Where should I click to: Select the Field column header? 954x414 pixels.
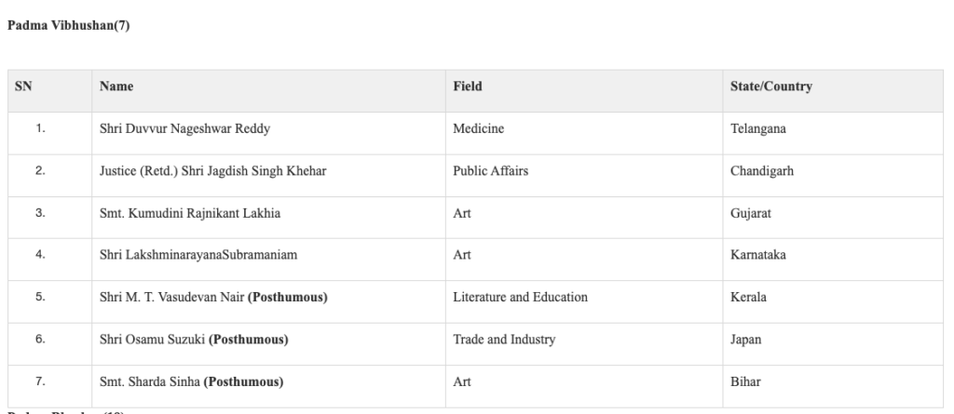468,87
